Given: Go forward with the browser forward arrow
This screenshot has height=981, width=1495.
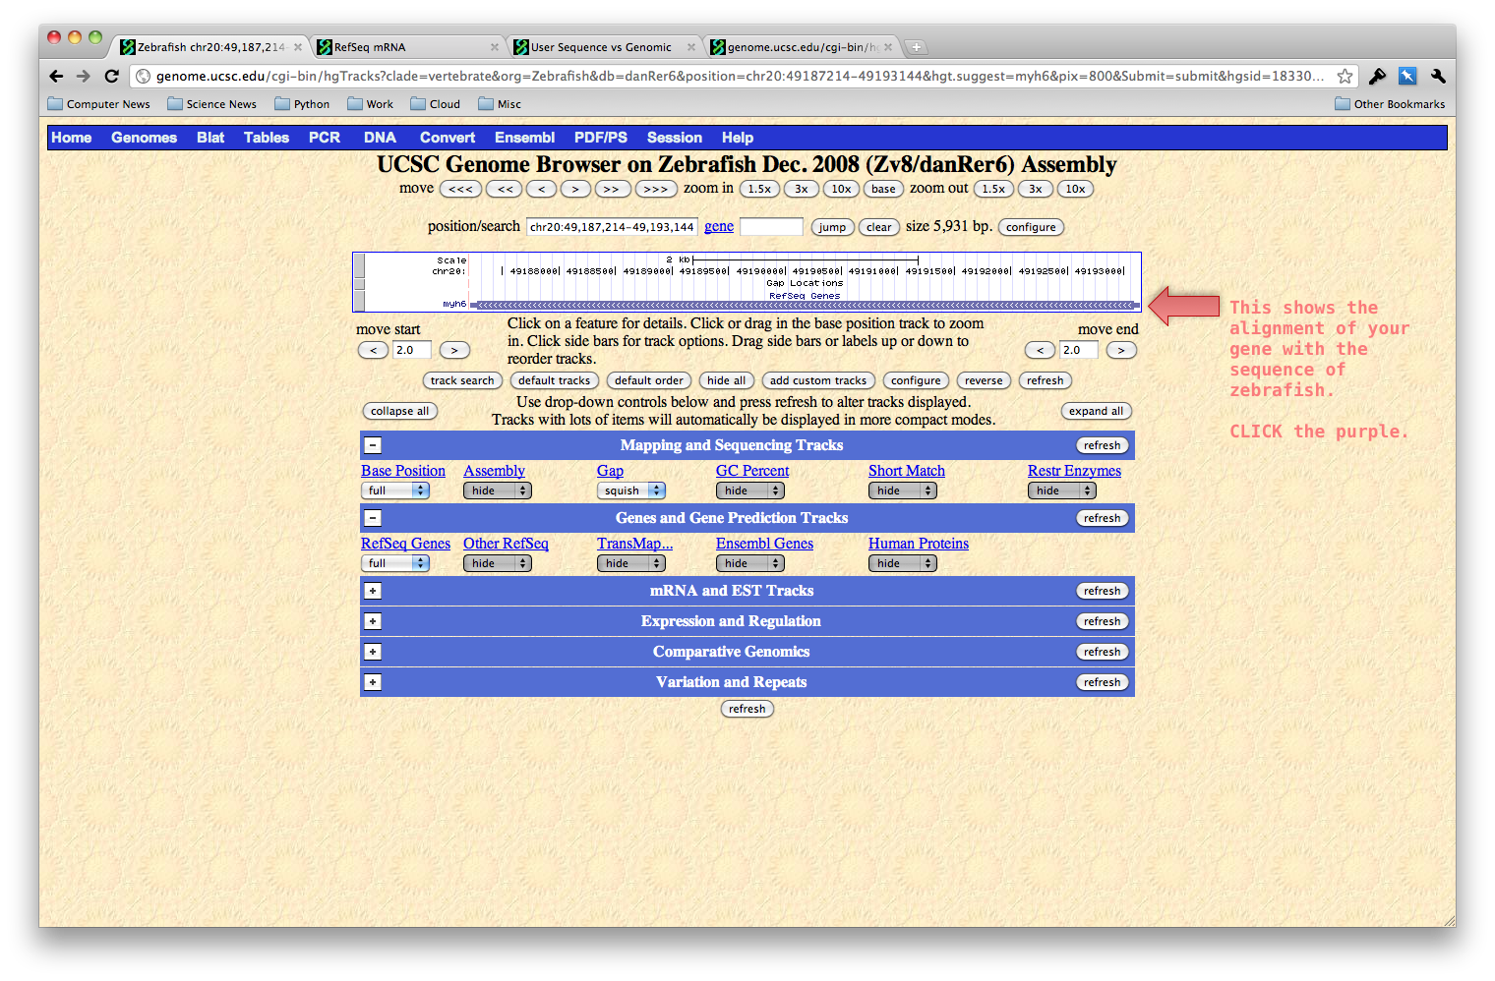Looking at the screenshot, I should click(x=84, y=76).
